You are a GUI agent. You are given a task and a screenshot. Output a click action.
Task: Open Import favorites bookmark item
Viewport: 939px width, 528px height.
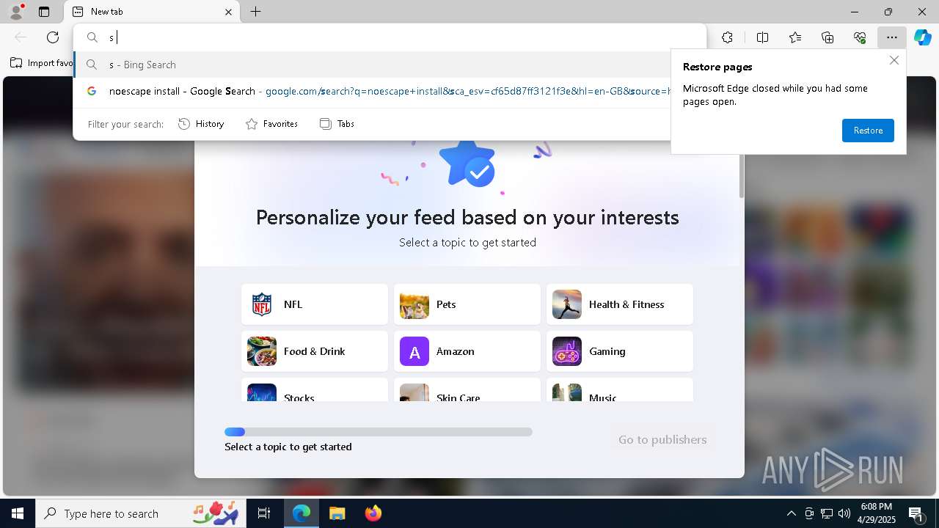coord(42,63)
